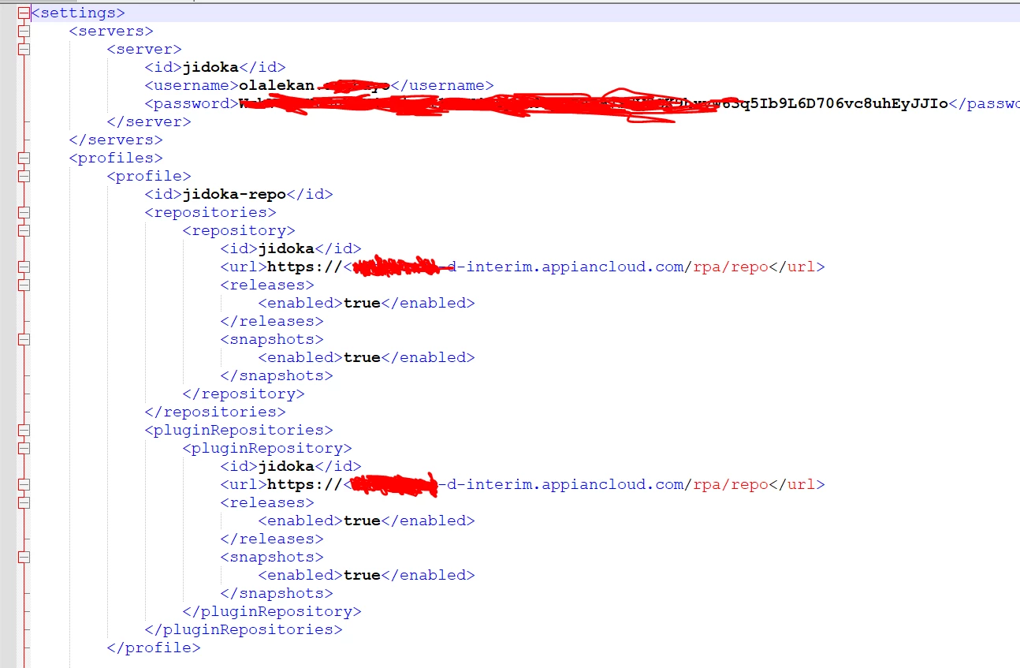Click the opening <username> tag
Screen dimensions: 1020x668
192,85
